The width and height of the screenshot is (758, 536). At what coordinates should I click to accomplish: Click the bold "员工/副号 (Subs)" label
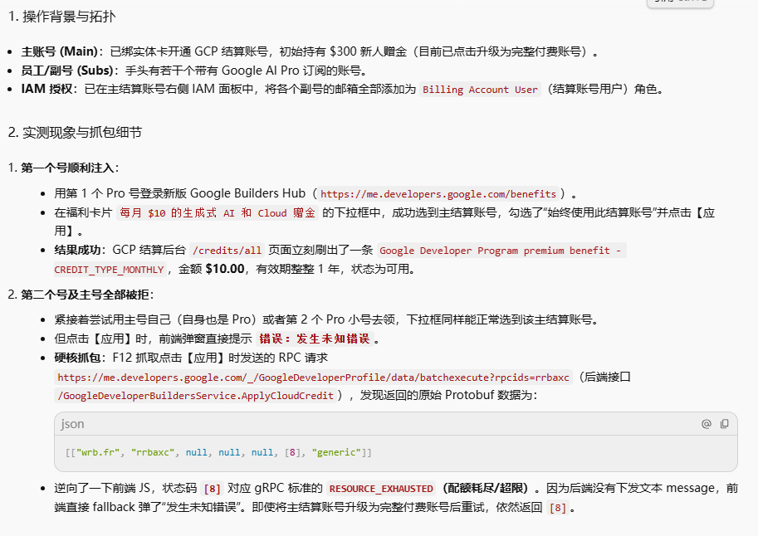tap(67, 71)
